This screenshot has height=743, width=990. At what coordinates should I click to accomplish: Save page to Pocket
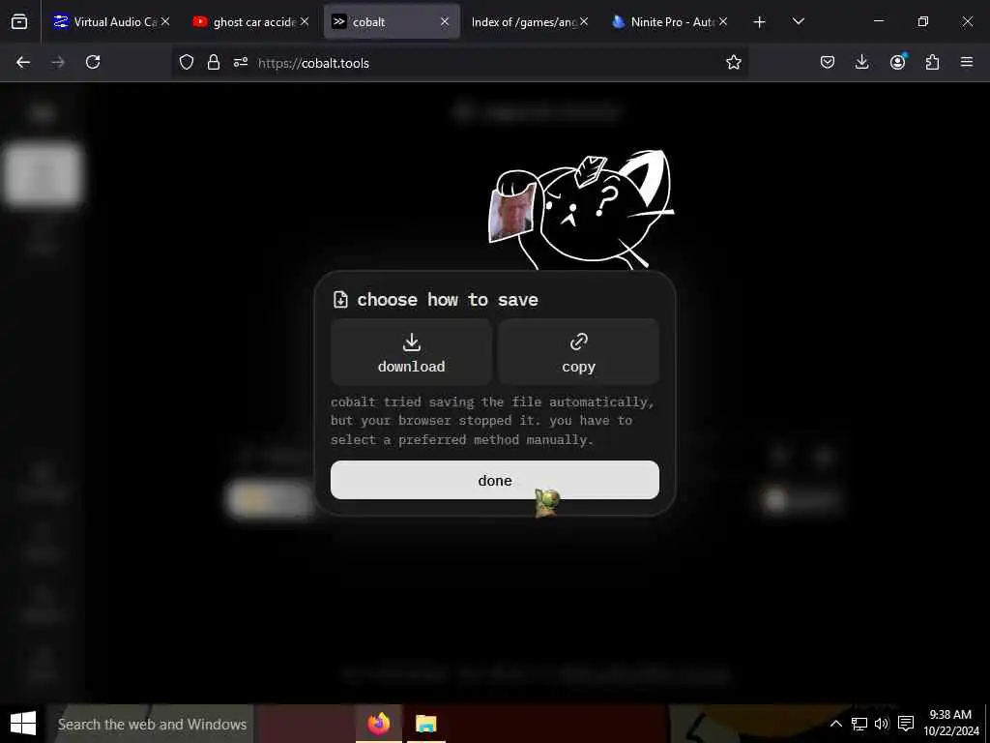pos(828,62)
